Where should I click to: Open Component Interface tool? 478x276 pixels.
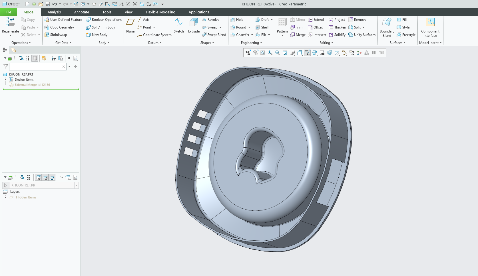[x=430, y=23]
